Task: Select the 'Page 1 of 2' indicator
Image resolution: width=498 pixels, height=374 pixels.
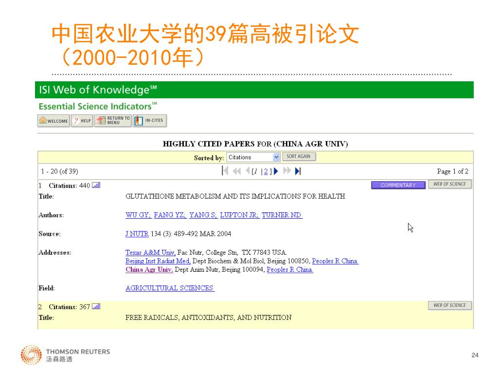Action: coord(453,171)
